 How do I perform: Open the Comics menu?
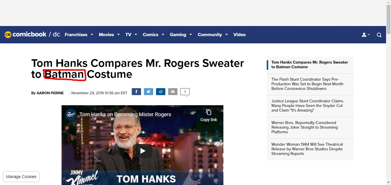pyautogui.click(x=151, y=35)
